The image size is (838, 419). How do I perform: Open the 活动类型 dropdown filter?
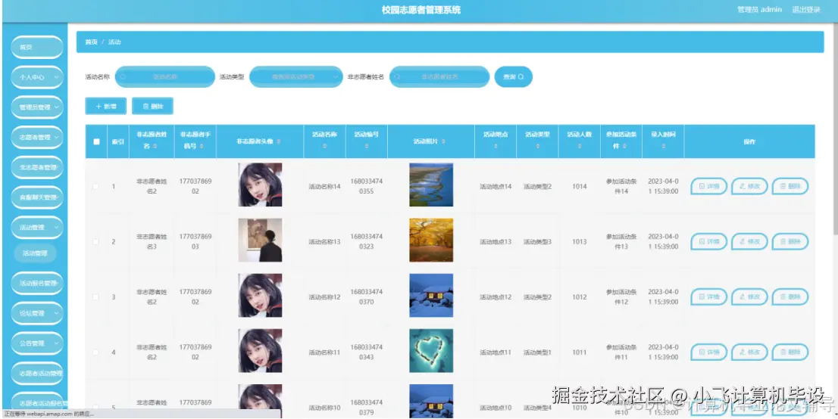point(296,77)
